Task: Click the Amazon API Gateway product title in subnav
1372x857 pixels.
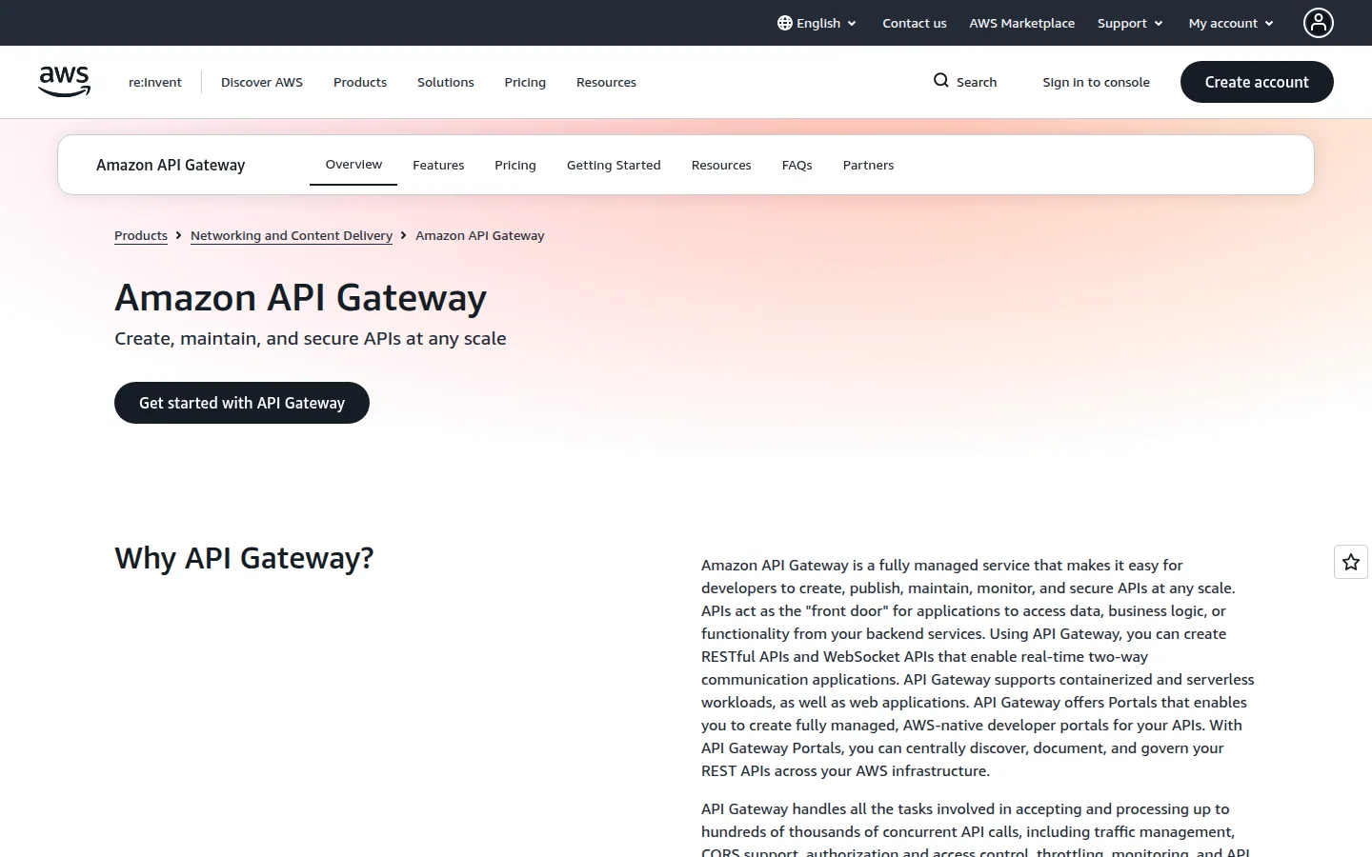Action: pyautogui.click(x=171, y=165)
